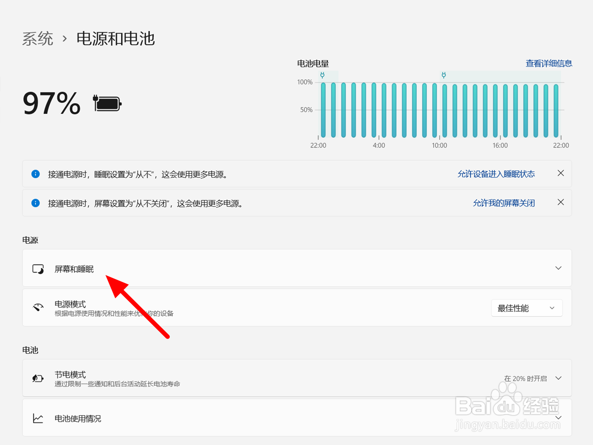Expand the 屏幕和睡眠 section
The width and height of the screenshot is (593, 445).
558,268
